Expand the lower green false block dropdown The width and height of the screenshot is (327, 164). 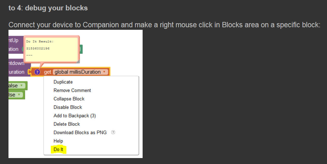coord(19,95)
